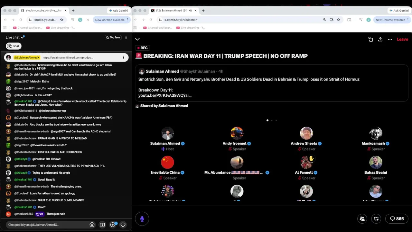
Task: Open Channel dashboard bookmark in YouTube window
Action: [27, 28]
